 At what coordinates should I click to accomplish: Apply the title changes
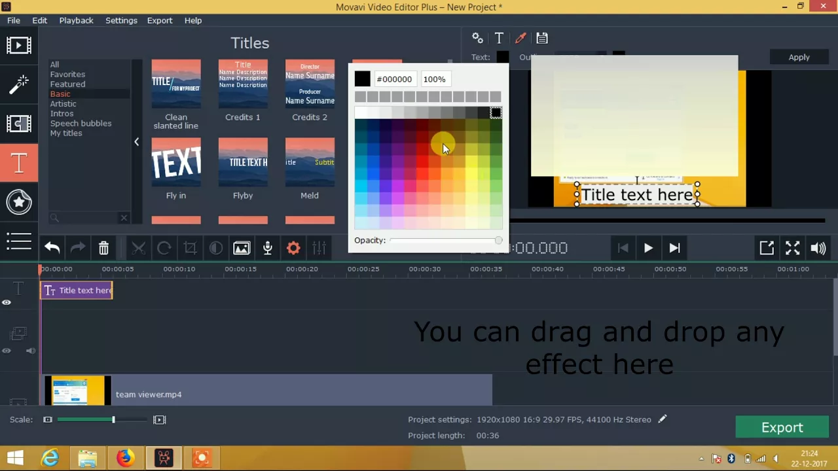pos(799,57)
